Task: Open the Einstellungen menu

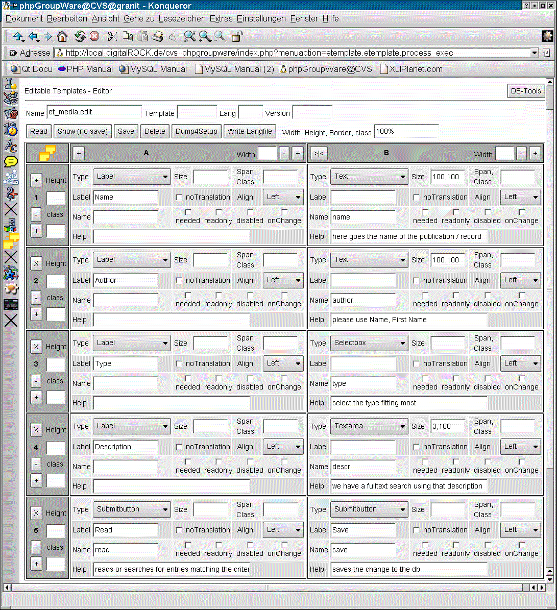Action: (x=261, y=19)
